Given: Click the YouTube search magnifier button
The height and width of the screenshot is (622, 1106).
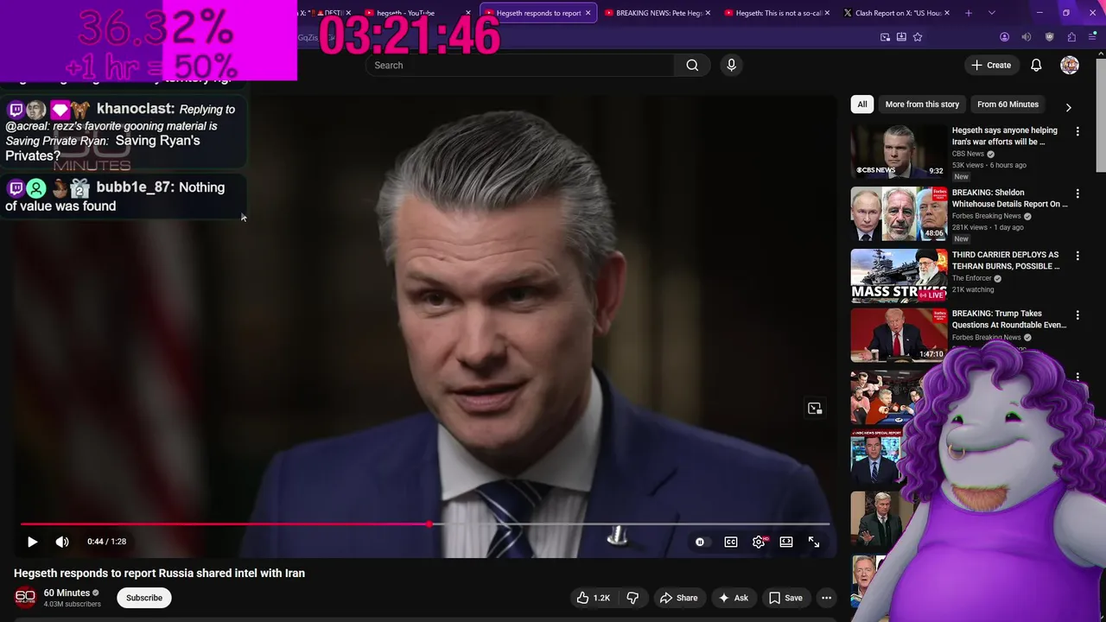Looking at the screenshot, I should (692, 65).
